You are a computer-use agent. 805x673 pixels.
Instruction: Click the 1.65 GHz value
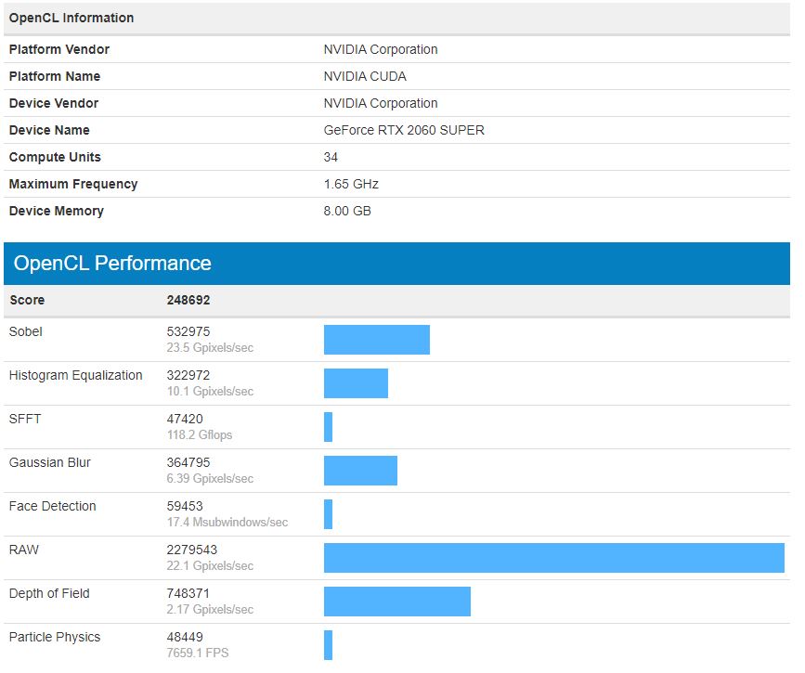(351, 184)
